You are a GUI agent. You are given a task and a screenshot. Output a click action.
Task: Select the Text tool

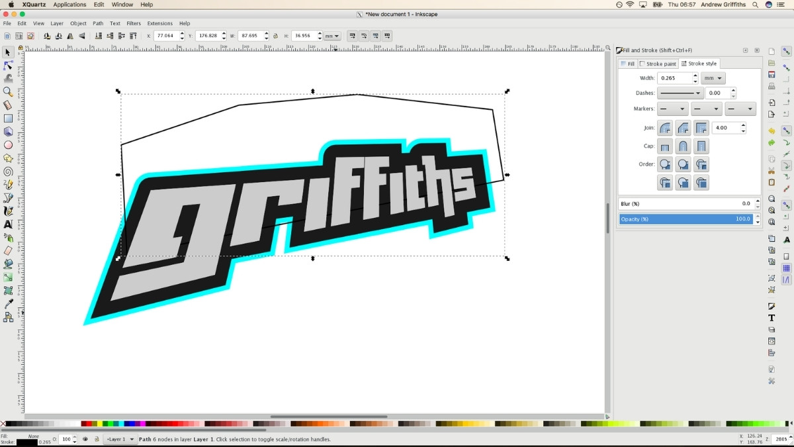(8, 224)
